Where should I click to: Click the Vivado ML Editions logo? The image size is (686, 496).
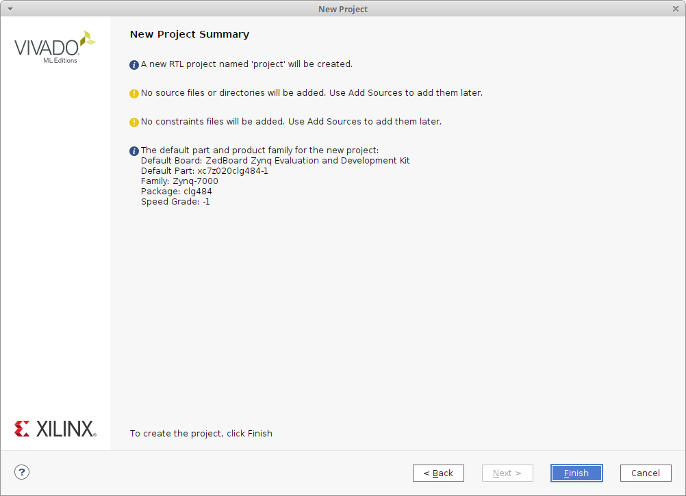click(55, 48)
